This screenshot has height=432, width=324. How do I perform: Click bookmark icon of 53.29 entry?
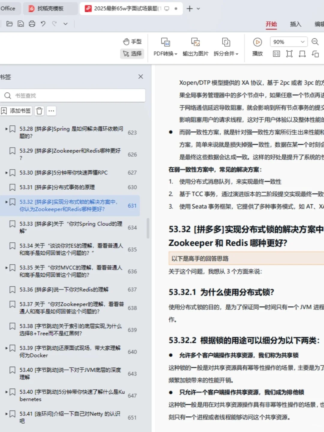pos(12,151)
